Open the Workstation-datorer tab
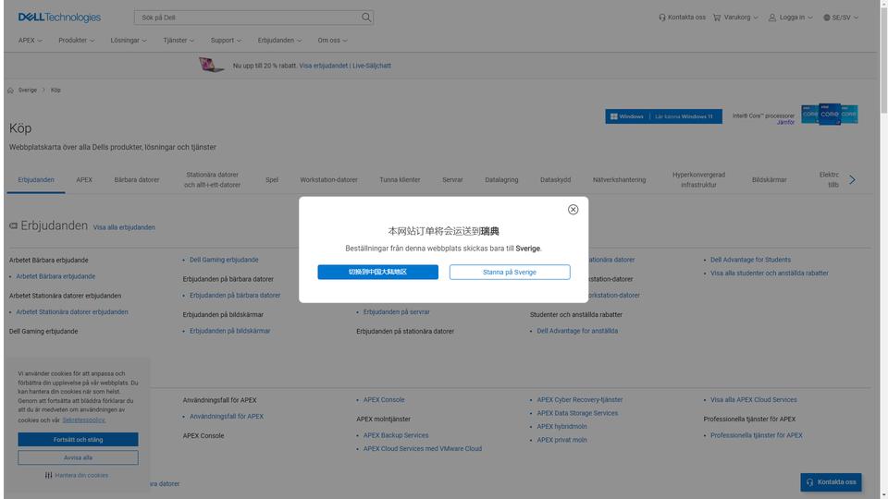 (328, 180)
